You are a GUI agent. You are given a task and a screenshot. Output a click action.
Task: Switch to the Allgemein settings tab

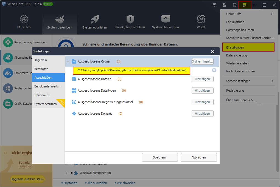tap(48, 60)
